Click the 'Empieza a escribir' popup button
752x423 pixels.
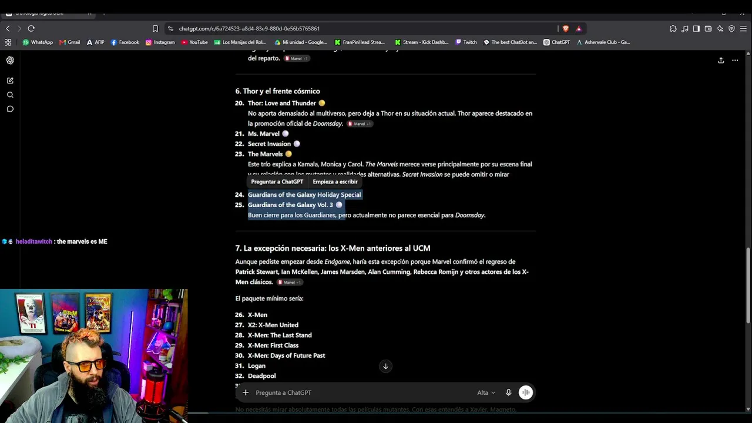pyautogui.click(x=335, y=182)
